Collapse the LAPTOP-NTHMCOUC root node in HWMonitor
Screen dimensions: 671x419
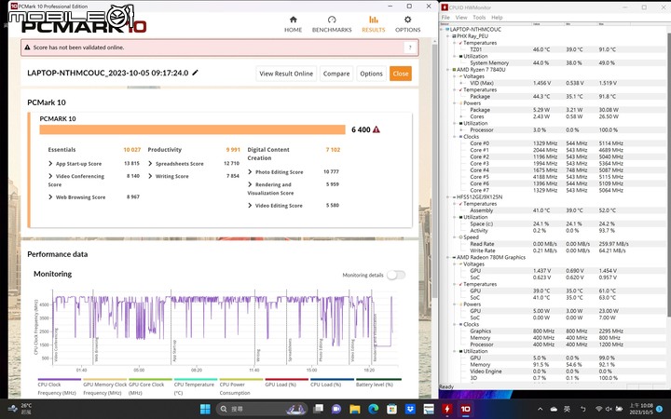pyautogui.click(x=443, y=30)
